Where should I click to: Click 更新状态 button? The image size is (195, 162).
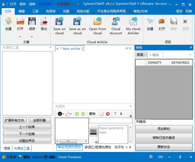164,147
